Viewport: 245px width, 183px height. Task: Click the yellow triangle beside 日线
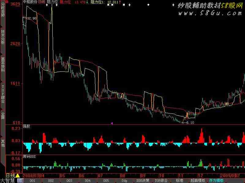click(x=17, y=176)
